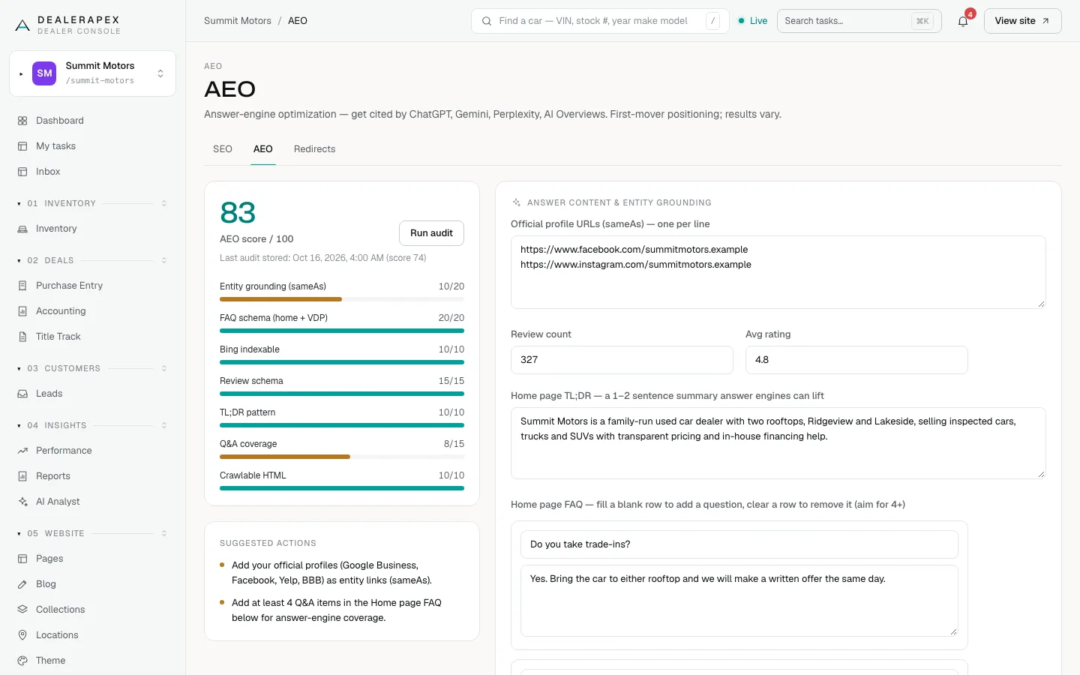Screen dimensions: 1080x675
Task: Edit the Home page TL;DR textarea
Action: [x=778, y=443]
